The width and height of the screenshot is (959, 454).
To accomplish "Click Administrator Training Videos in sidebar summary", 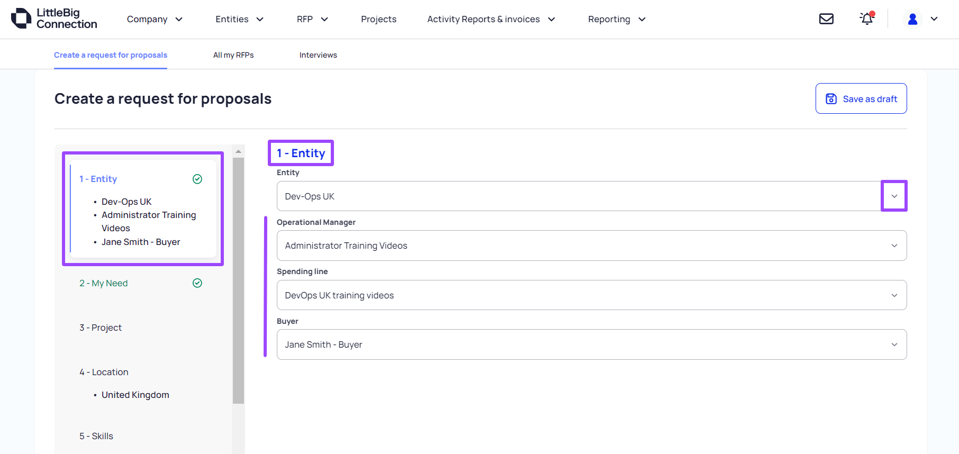I will click(149, 221).
